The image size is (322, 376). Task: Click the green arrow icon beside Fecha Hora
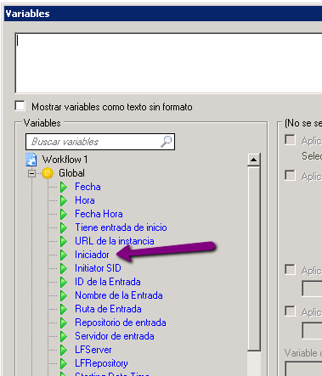pos(64,214)
